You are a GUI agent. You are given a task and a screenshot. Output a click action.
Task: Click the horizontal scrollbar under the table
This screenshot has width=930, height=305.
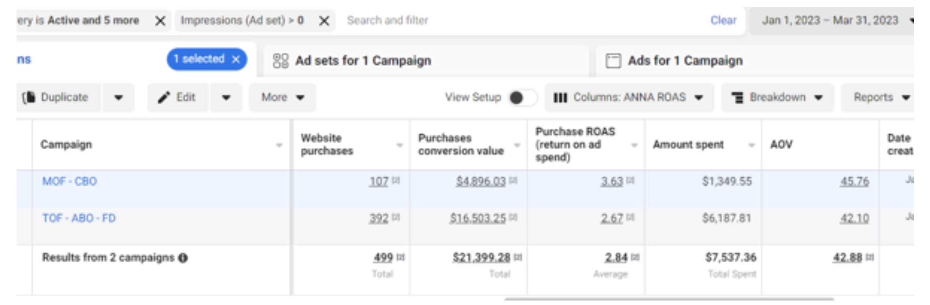point(669,298)
